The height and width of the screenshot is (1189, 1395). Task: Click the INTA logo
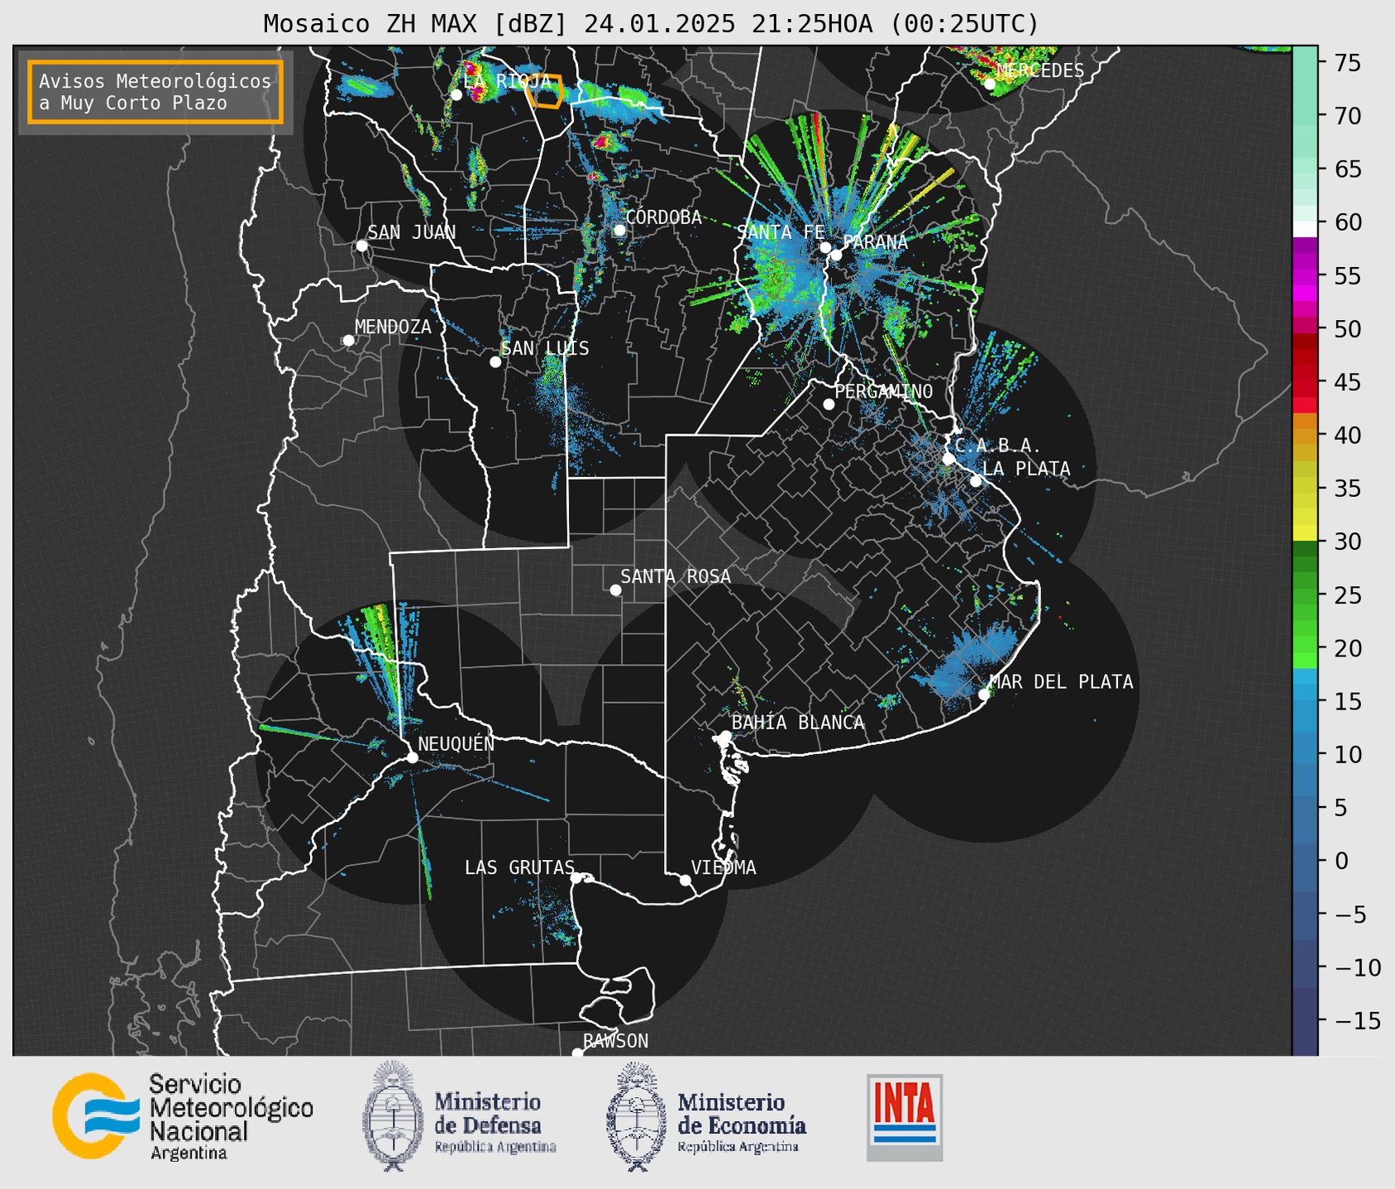(x=905, y=1117)
